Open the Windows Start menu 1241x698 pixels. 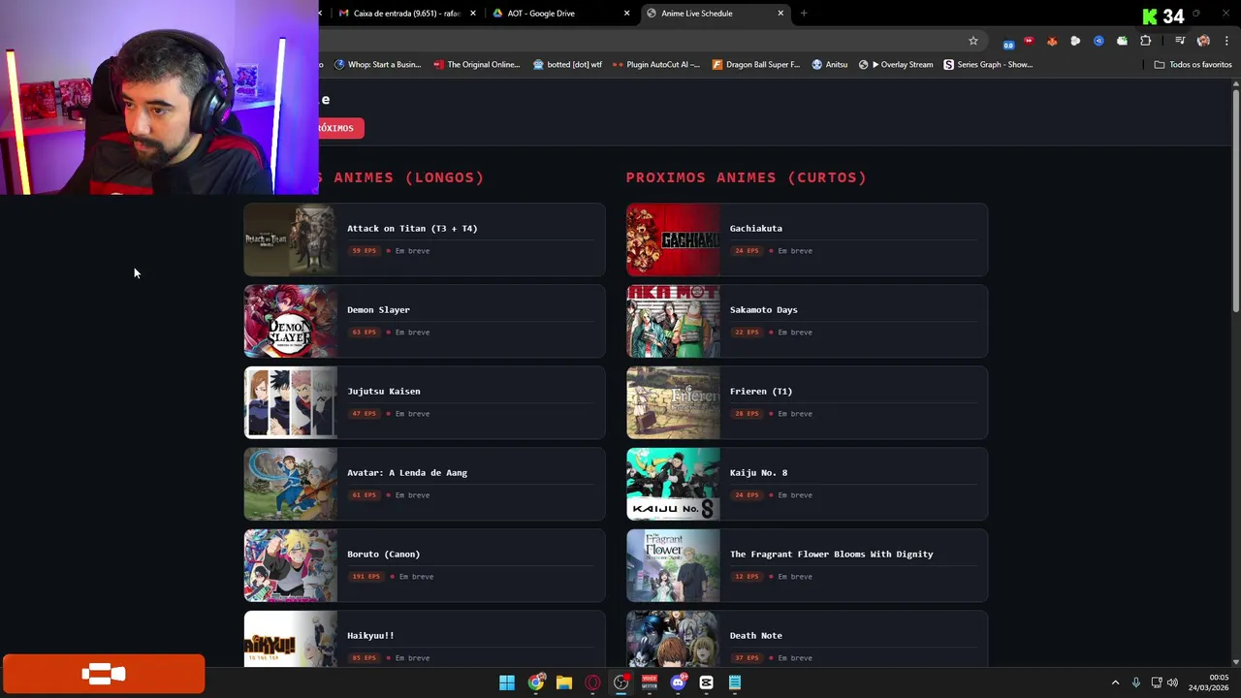click(x=507, y=682)
